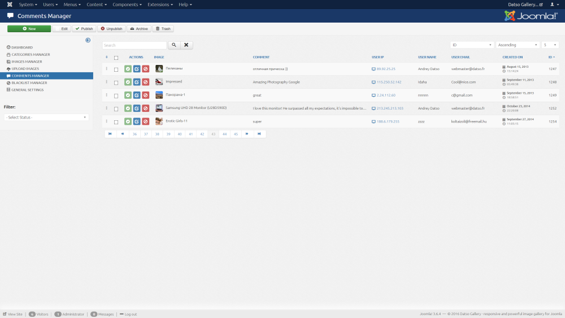Viewport: 565px width, 318px height.
Task: Open the Extensions menu
Action: pos(160,5)
